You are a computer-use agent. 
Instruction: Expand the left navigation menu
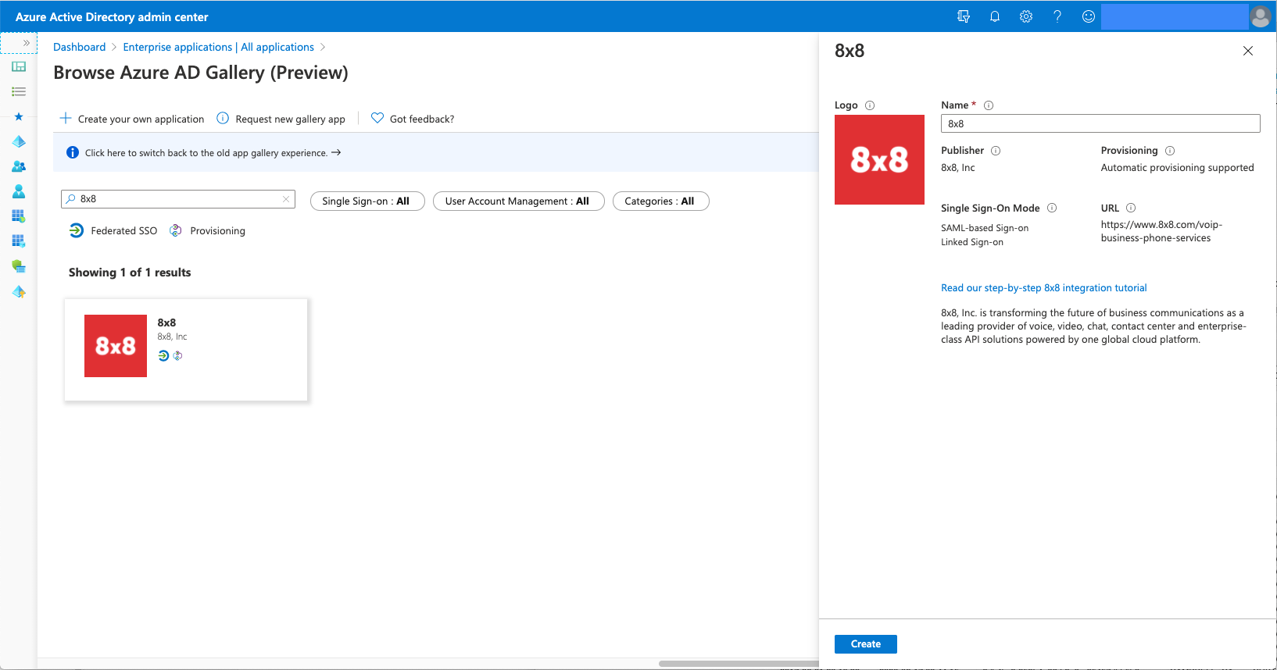click(26, 43)
